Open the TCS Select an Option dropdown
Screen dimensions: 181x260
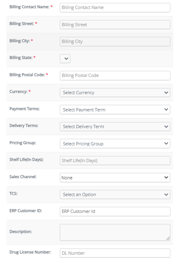coord(115,194)
